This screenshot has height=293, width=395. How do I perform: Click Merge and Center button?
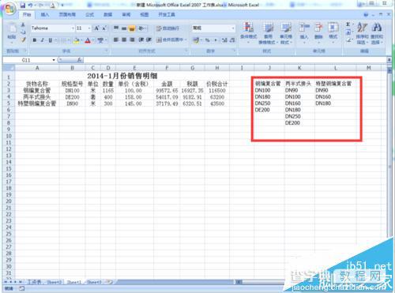(170, 39)
